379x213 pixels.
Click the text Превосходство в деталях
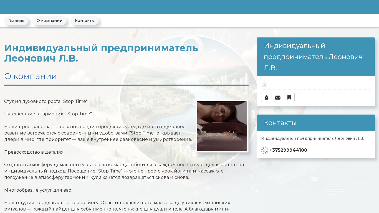[34, 152]
